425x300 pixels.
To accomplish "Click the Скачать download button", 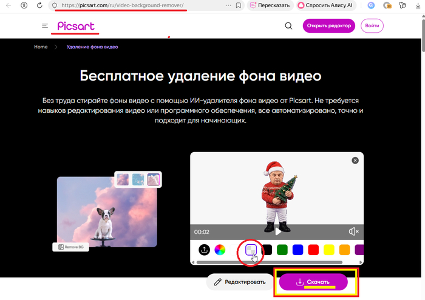I will (x=313, y=282).
